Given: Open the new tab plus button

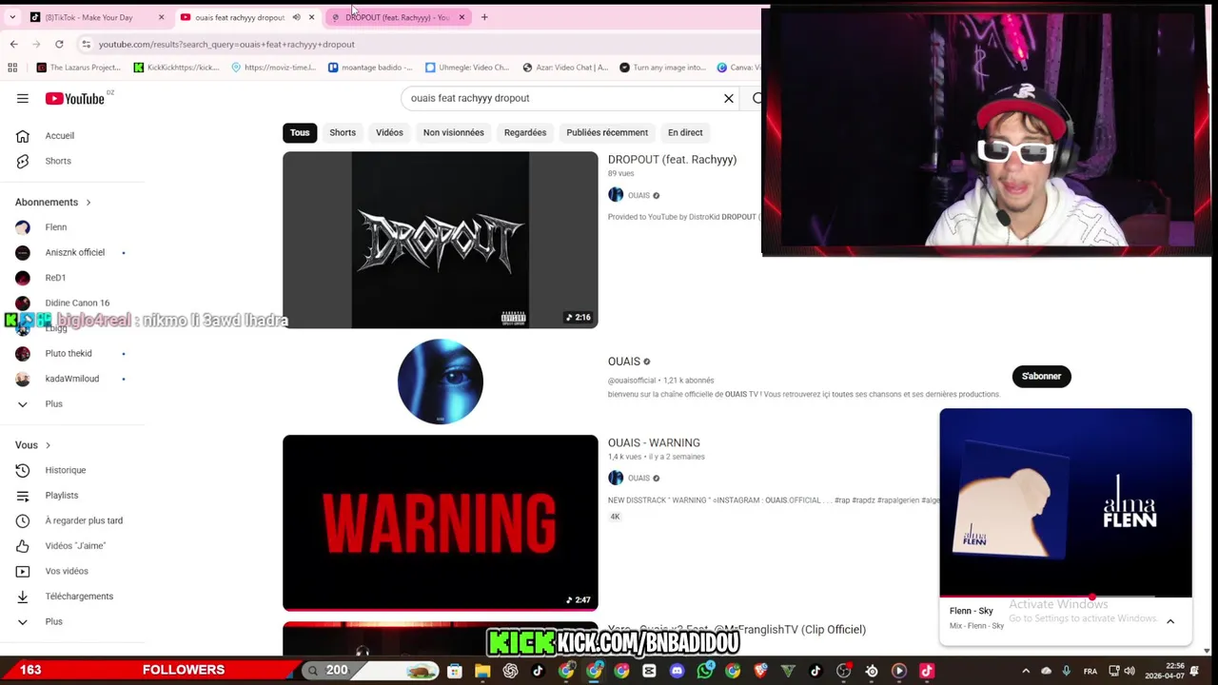Looking at the screenshot, I should [484, 17].
